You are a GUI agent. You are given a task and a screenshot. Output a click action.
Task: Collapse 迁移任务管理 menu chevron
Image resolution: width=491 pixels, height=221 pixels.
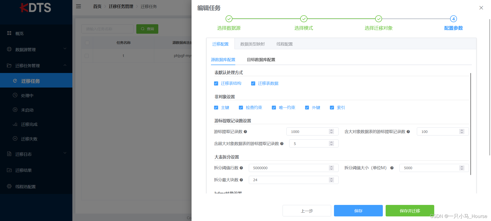[65, 65]
